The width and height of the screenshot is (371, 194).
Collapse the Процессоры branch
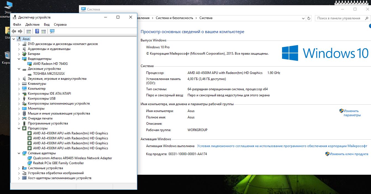click(19, 128)
